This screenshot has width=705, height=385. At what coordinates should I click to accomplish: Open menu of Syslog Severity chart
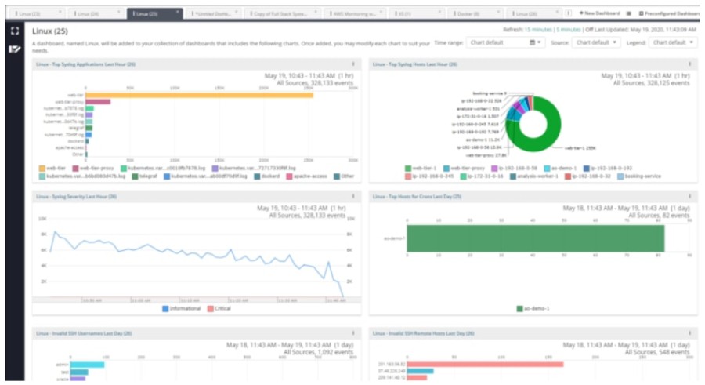[353, 197]
